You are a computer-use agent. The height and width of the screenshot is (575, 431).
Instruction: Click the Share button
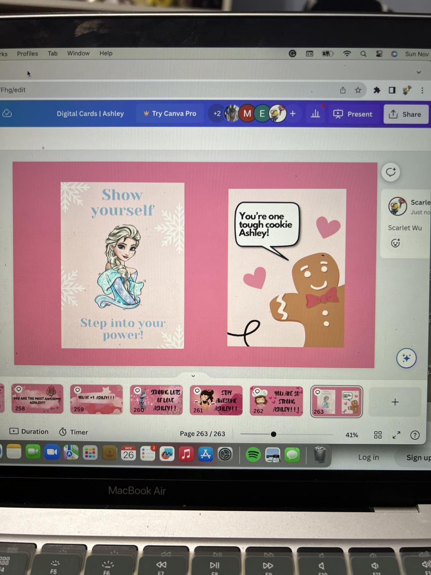405,114
